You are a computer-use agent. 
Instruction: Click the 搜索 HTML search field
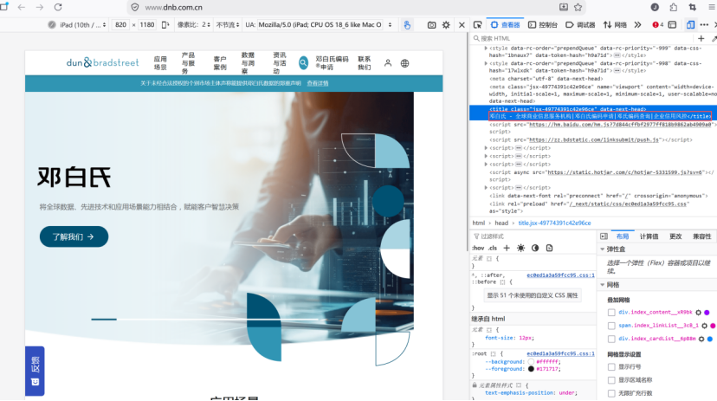tap(582, 38)
